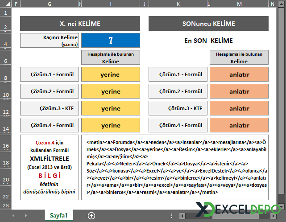Click the previous sheet navigation arrow
Viewport: 286px width, 222px height.
(x=14, y=216)
